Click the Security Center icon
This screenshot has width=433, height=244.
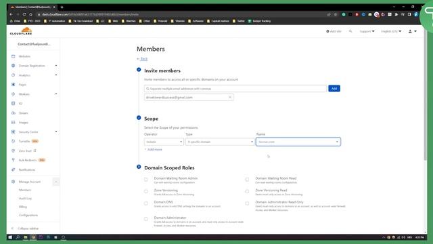pyautogui.click(x=13, y=131)
